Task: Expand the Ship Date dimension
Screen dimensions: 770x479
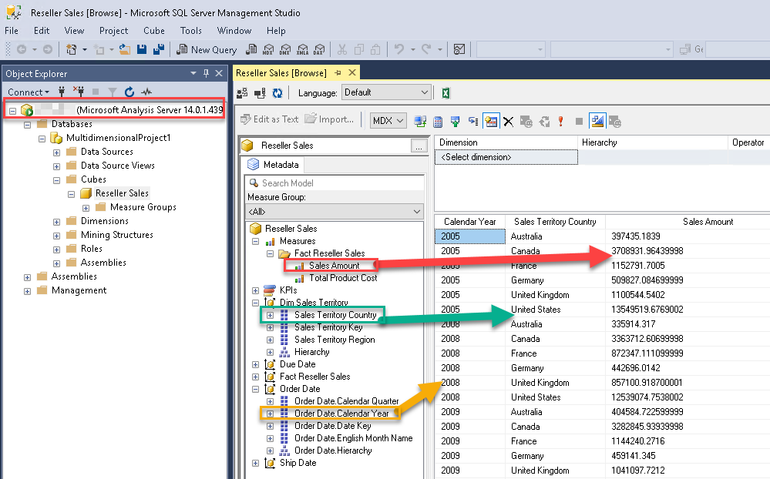Action: coord(256,462)
